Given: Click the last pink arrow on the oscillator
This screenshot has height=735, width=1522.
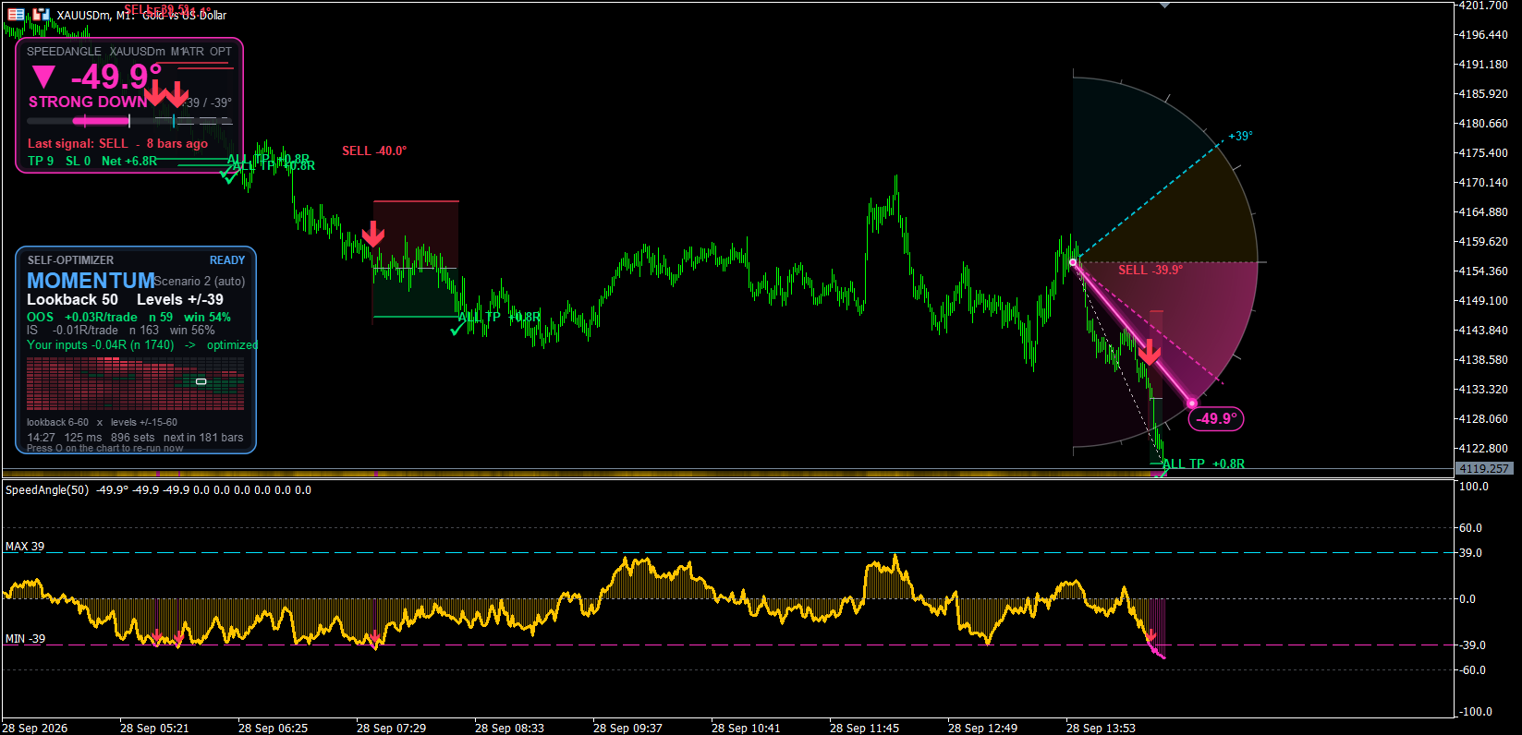Looking at the screenshot, I should pos(1151,636).
